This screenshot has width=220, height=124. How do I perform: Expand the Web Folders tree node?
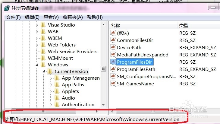(37, 45)
